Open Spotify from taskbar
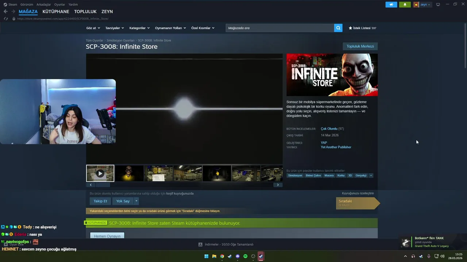Screen dimensions: 467x262 tap(245, 256)
